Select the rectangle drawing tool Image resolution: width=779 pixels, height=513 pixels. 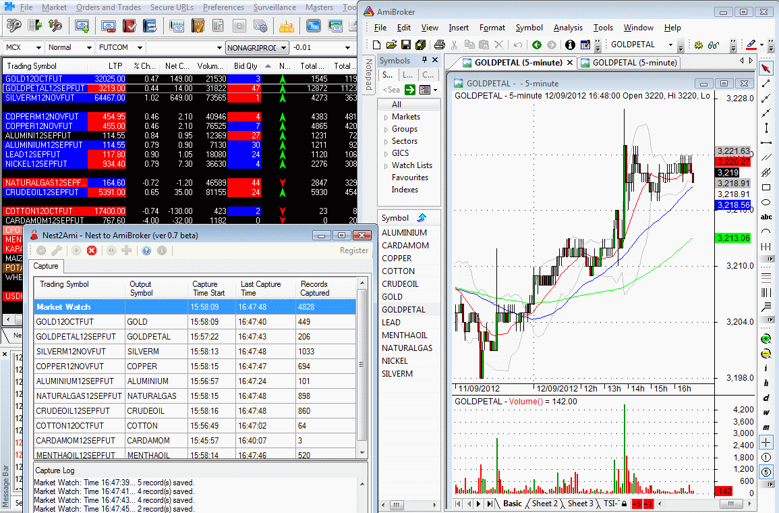coord(766,188)
